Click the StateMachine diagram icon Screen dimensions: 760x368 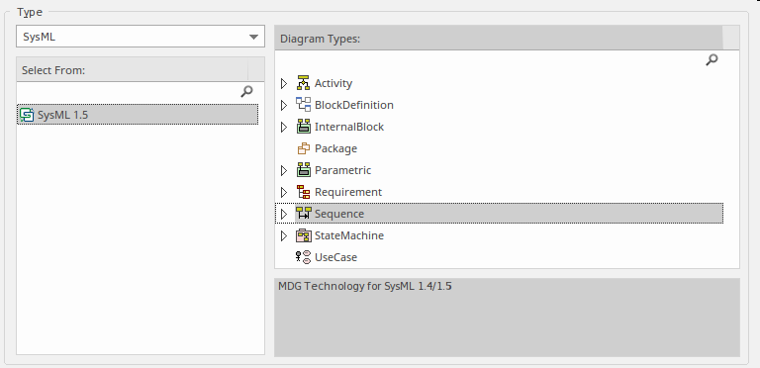[x=304, y=235]
